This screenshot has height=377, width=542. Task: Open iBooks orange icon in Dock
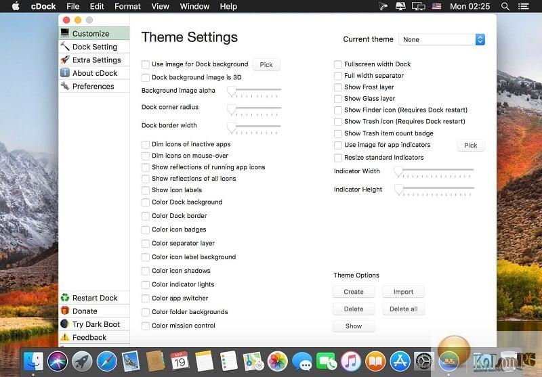(375, 361)
